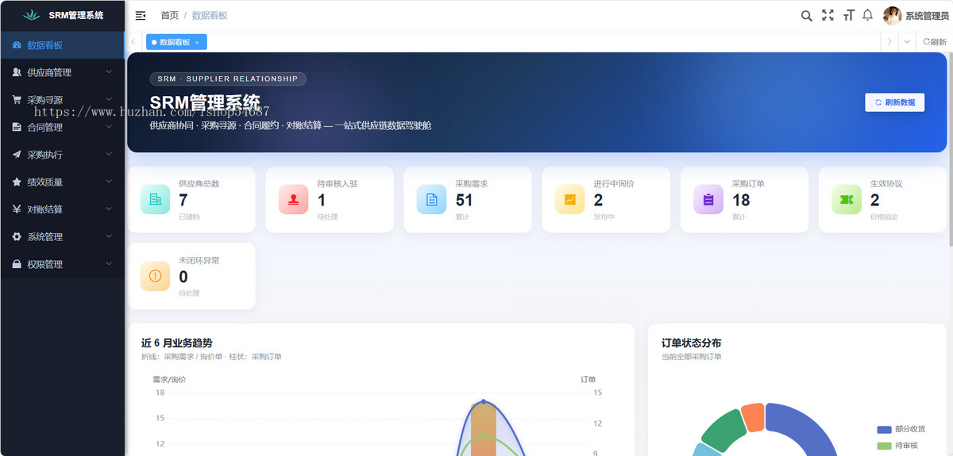Click the 生效协议 ticket icon
The image size is (953, 456).
click(847, 200)
